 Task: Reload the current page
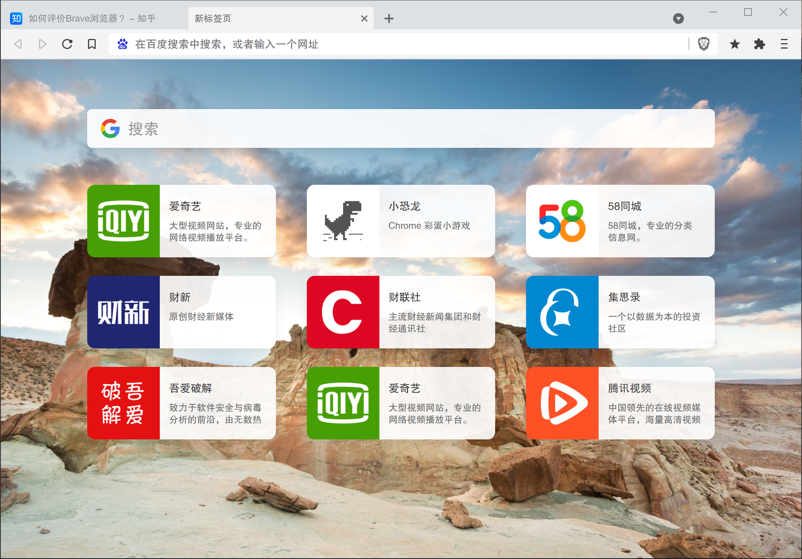click(x=68, y=44)
